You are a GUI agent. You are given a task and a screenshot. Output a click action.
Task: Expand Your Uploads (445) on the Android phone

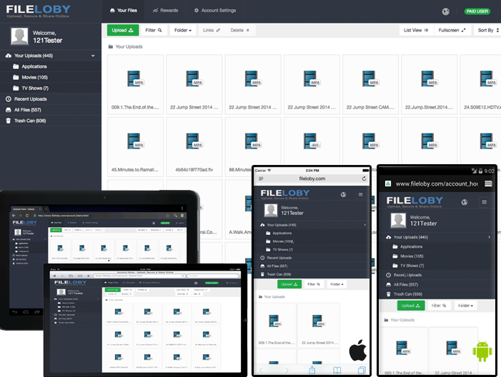pos(489,237)
